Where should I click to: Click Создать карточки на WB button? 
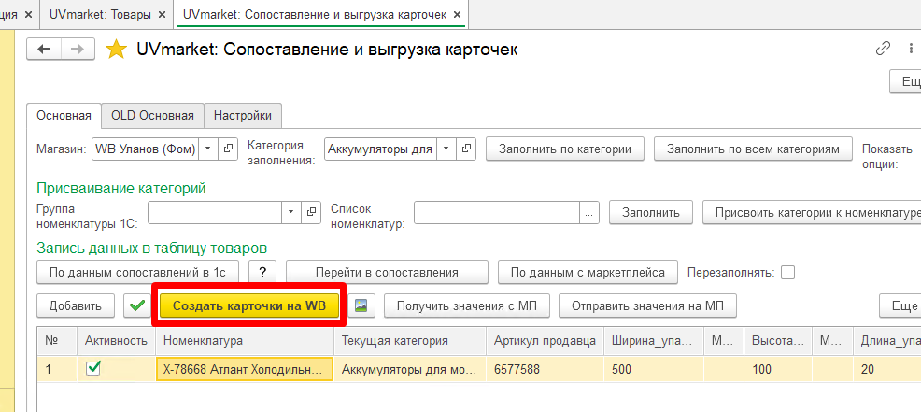point(249,305)
